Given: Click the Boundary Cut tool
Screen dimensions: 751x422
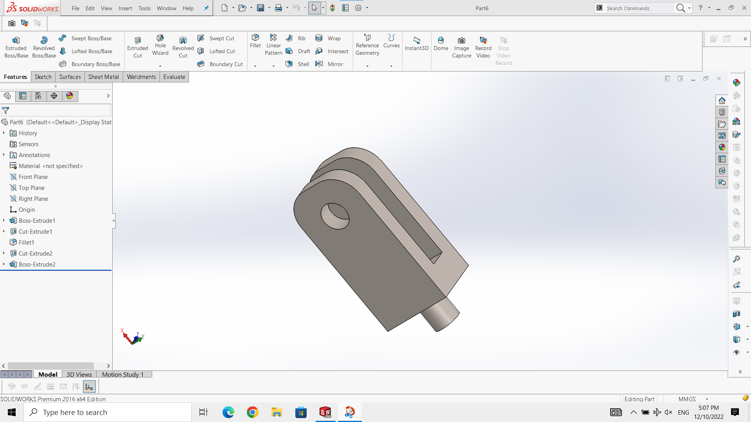Looking at the screenshot, I should [220, 64].
